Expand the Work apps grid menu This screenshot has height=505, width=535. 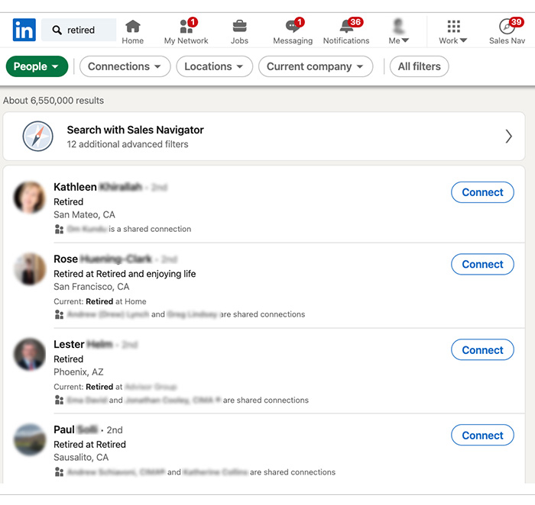453,31
